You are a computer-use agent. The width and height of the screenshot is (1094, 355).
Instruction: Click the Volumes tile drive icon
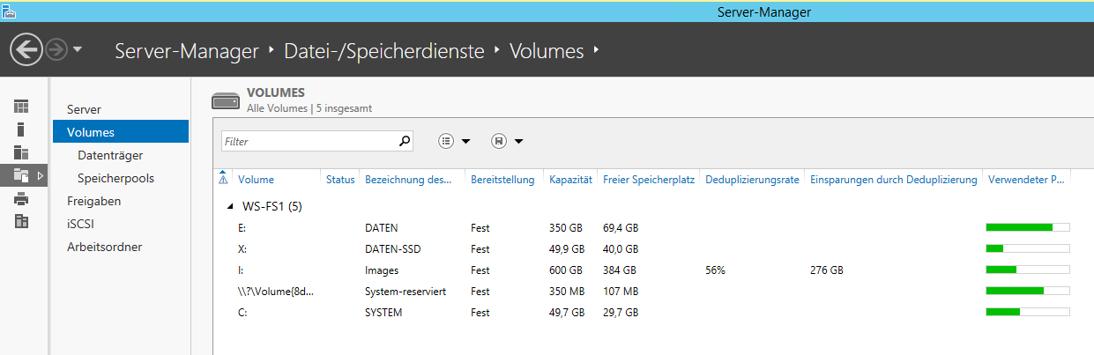point(226,100)
